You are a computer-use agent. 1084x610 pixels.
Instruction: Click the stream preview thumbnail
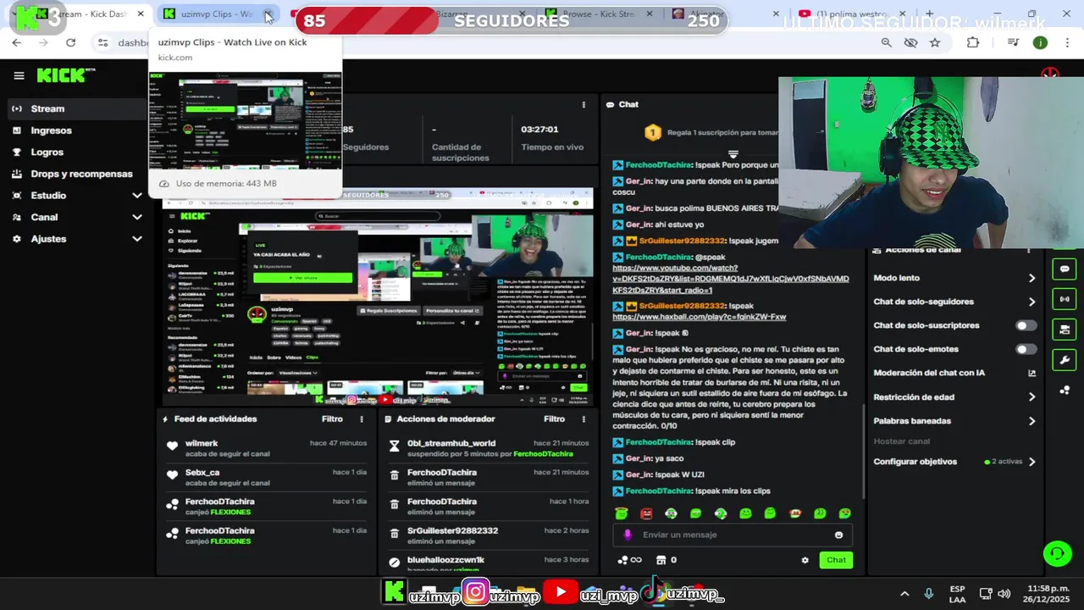378,297
